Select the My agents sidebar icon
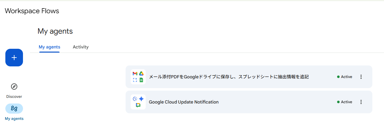This screenshot has height=129, width=384. (x=14, y=109)
